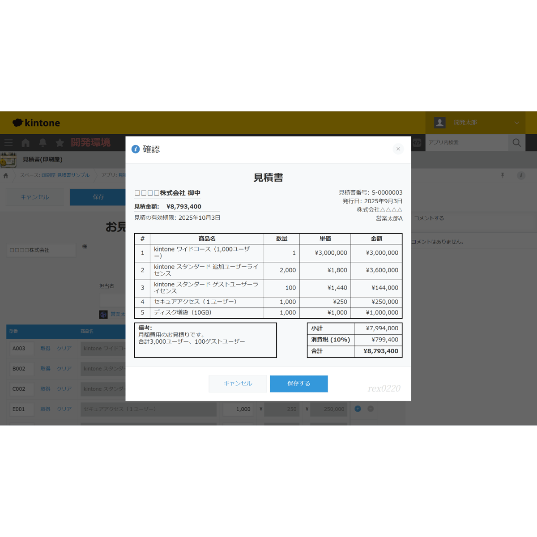The height and width of the screenshot is (537, 537).
Task: Click the code icon beside search
Action: 417,143
